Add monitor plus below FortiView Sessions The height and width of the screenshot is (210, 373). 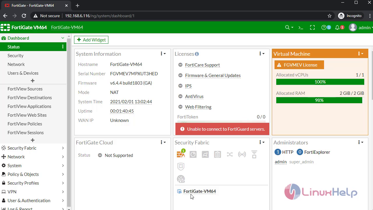click(33, 140)
